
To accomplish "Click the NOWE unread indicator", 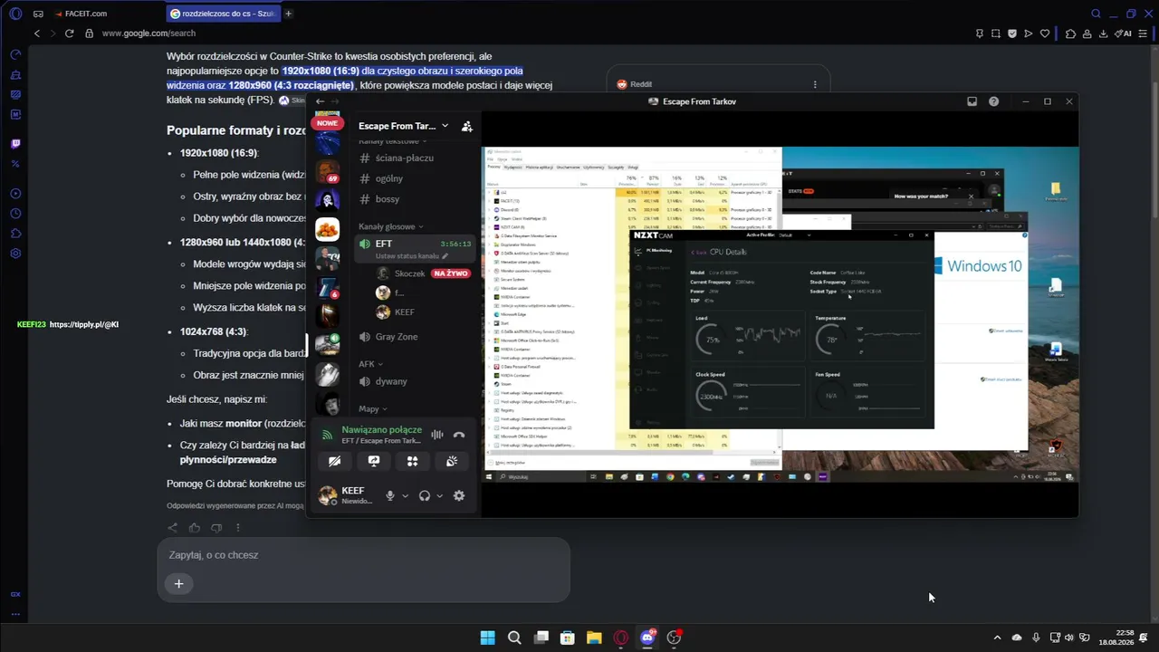I will 327,123.
